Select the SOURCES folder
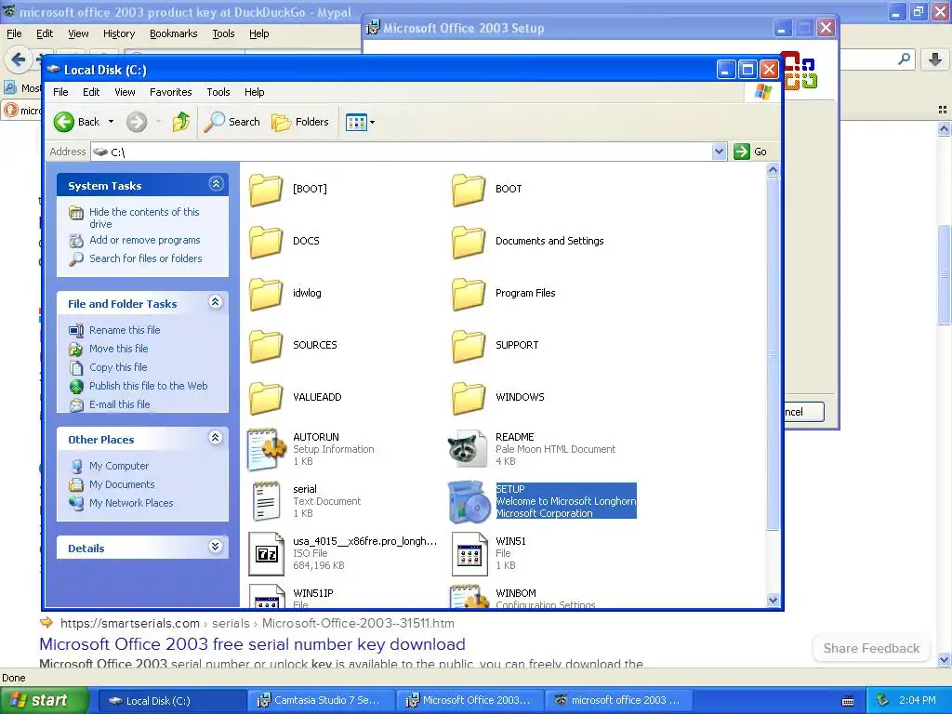Screen dimensions: 952x714 [x=266, y=346]
